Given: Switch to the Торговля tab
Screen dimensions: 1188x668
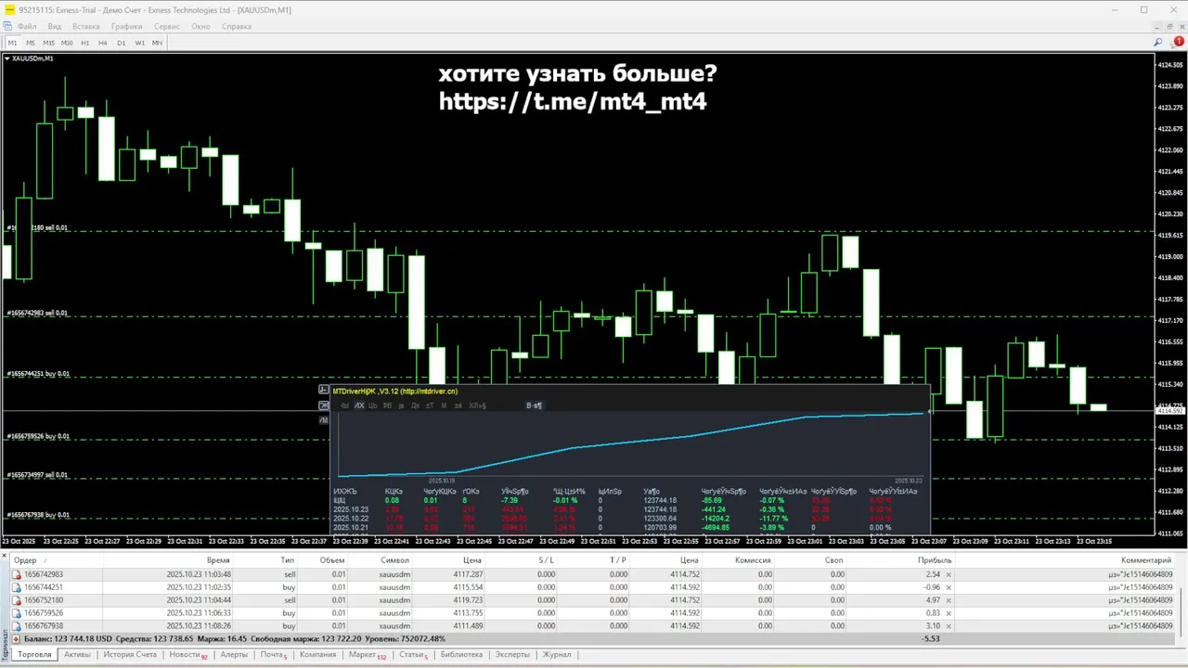Looking at the screenshot, I should (x=34, y=655).
